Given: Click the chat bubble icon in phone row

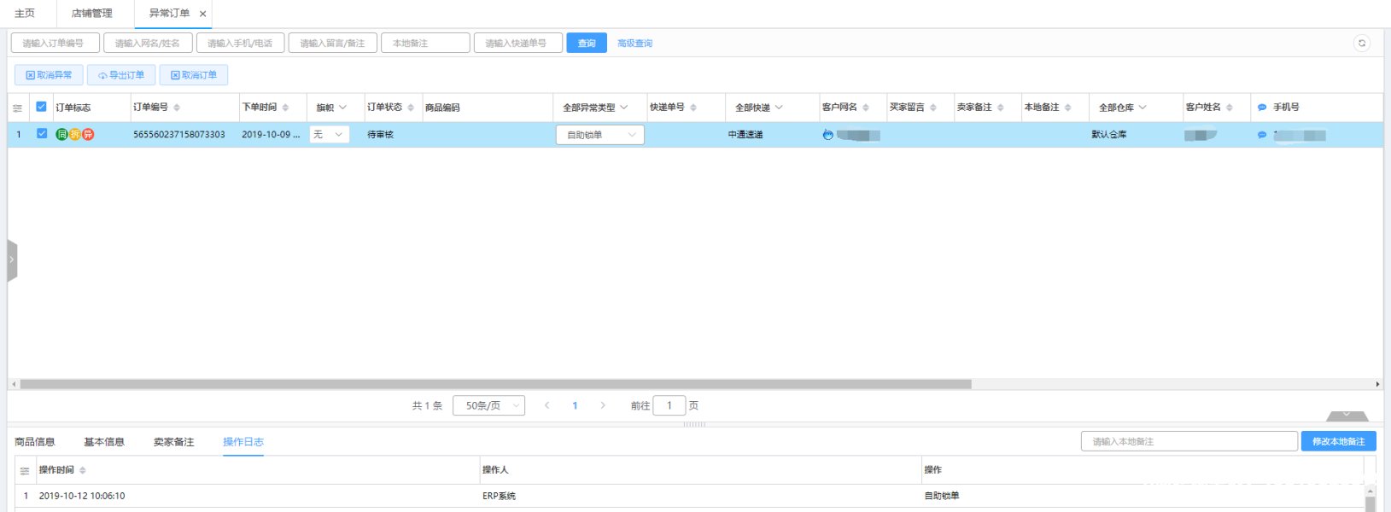Looking at the screenshot, I should point(1262,135).
